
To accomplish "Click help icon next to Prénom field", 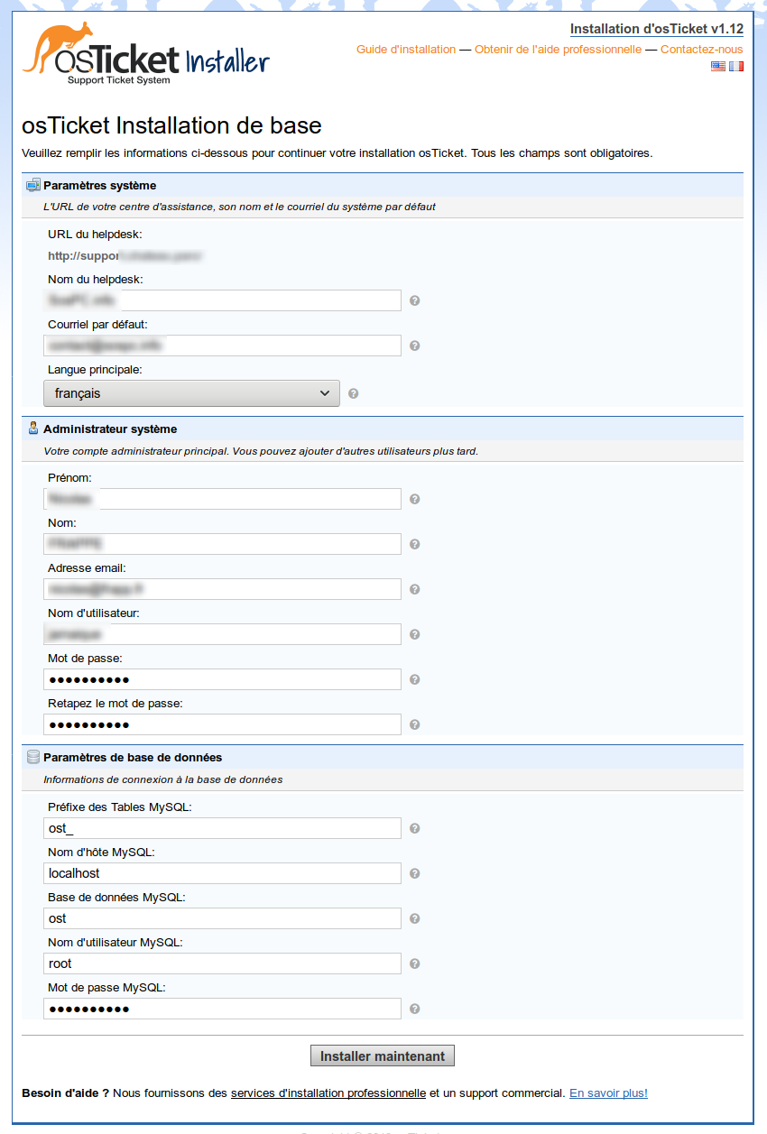I will click(x=415, y=499).
